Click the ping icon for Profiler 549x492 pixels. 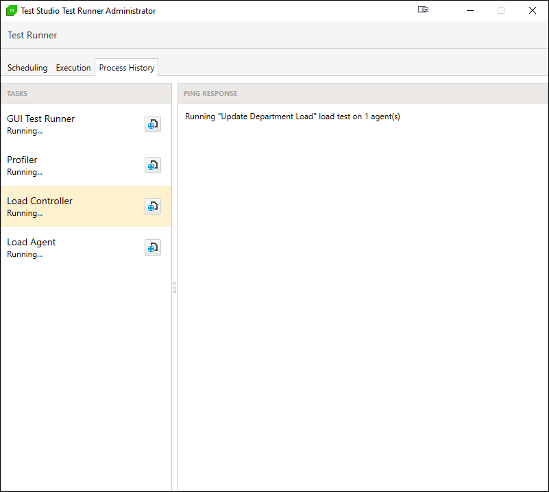point(153,165)
